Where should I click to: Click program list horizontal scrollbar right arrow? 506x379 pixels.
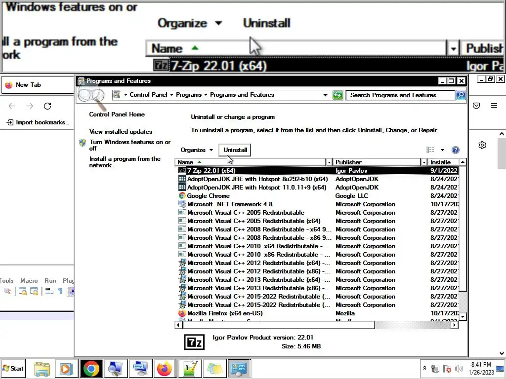455,325
